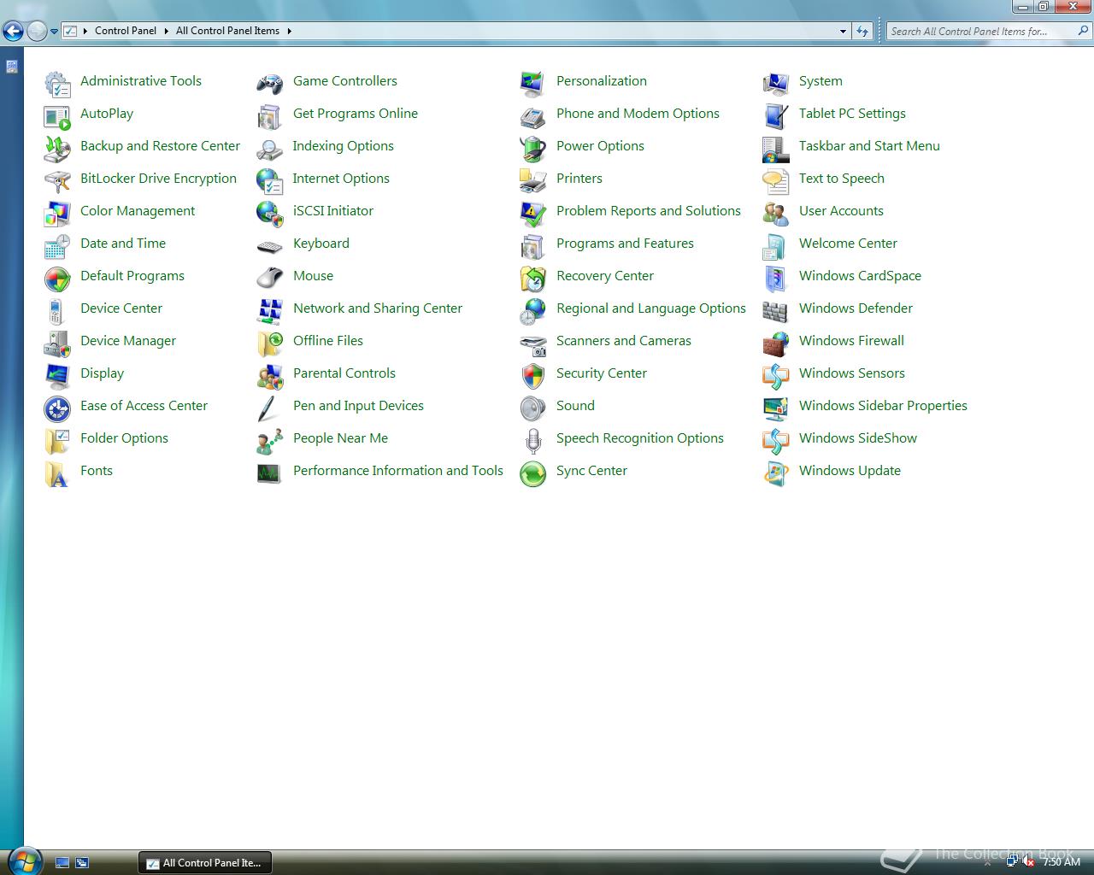Open the Parental Controls icon
1094x875 pixels.
tap(270, 376)
